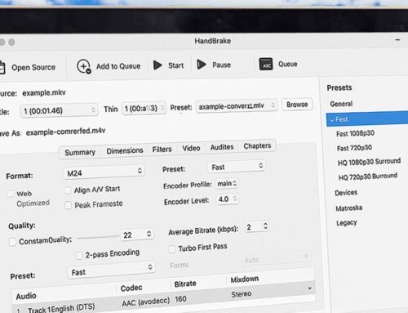Enable the Turbo First Pass checkbox
The image size is (408, 313).
(172, 249)
